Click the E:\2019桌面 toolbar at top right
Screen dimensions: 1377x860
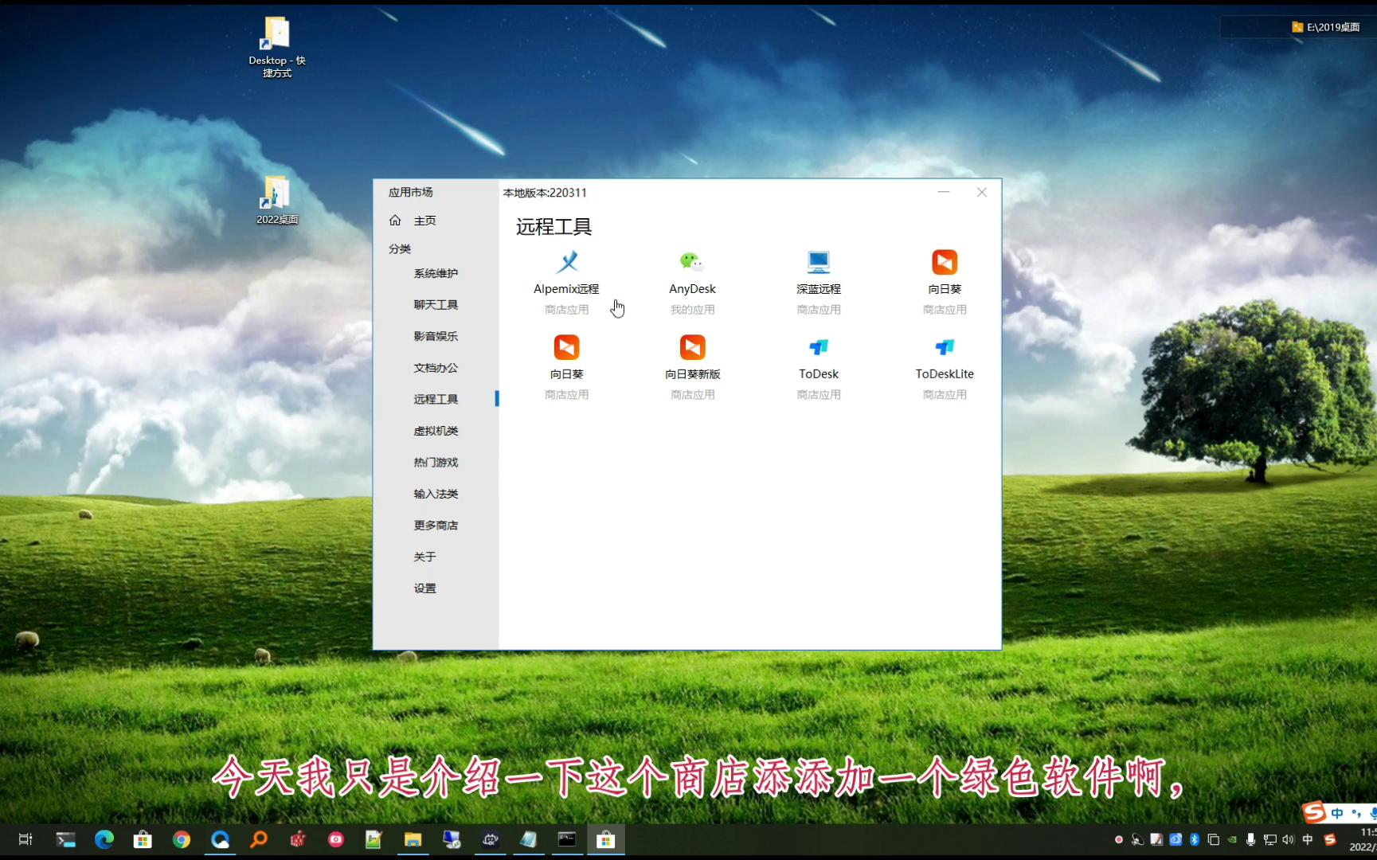(1325, 27)
